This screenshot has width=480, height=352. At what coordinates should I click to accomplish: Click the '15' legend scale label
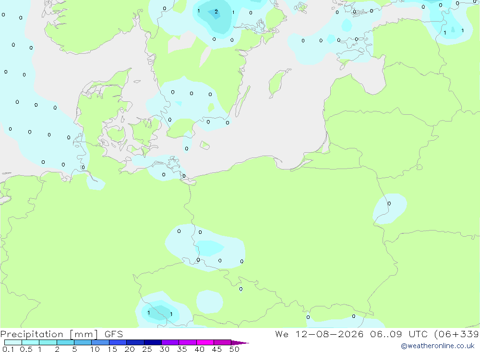click(x=112, y=349)
